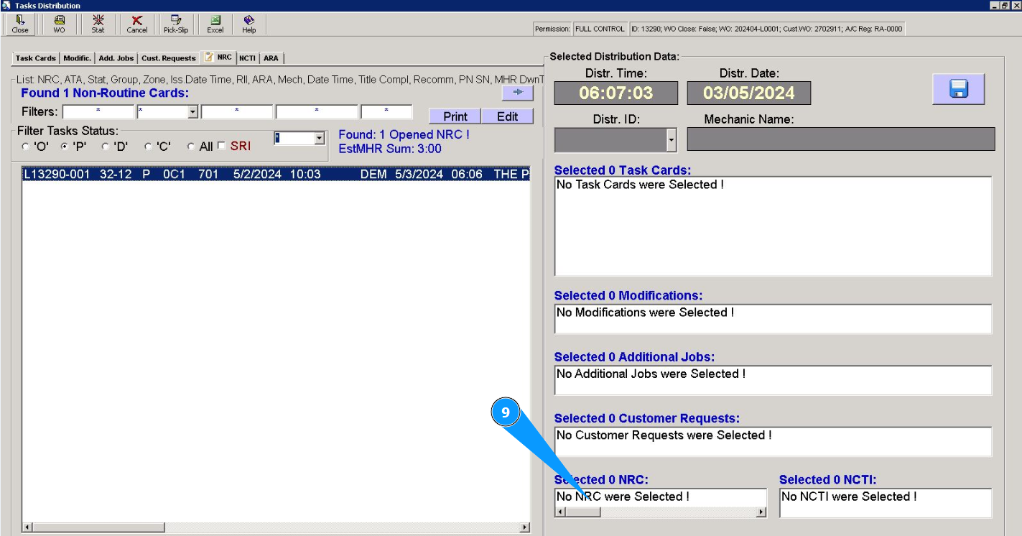Switch to the Task Cards tab

(35, 58)
